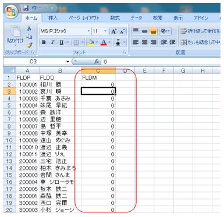Click the セルを結合して中央揃え merge button
The width and height of the screenshot is (224, 217).
pyautogui.click(x=200, y=42)
